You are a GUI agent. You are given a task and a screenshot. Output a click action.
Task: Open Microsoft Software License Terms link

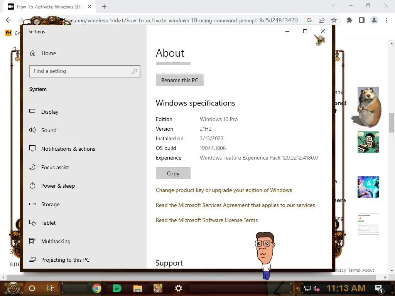coord(207,220)
